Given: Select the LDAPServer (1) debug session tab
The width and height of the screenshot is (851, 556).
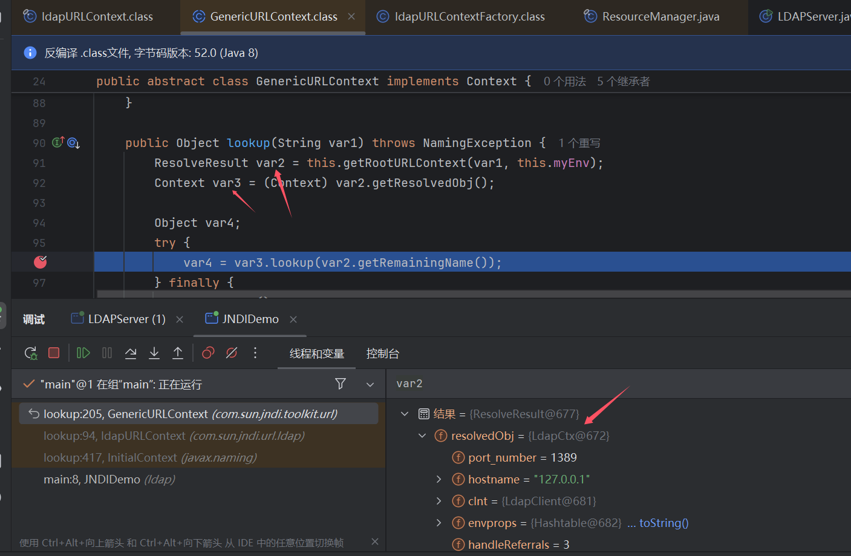Looking at the screenshot, I should tap(119, 319).
